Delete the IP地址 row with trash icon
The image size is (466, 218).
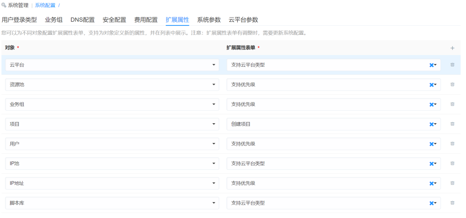[452, 183]
